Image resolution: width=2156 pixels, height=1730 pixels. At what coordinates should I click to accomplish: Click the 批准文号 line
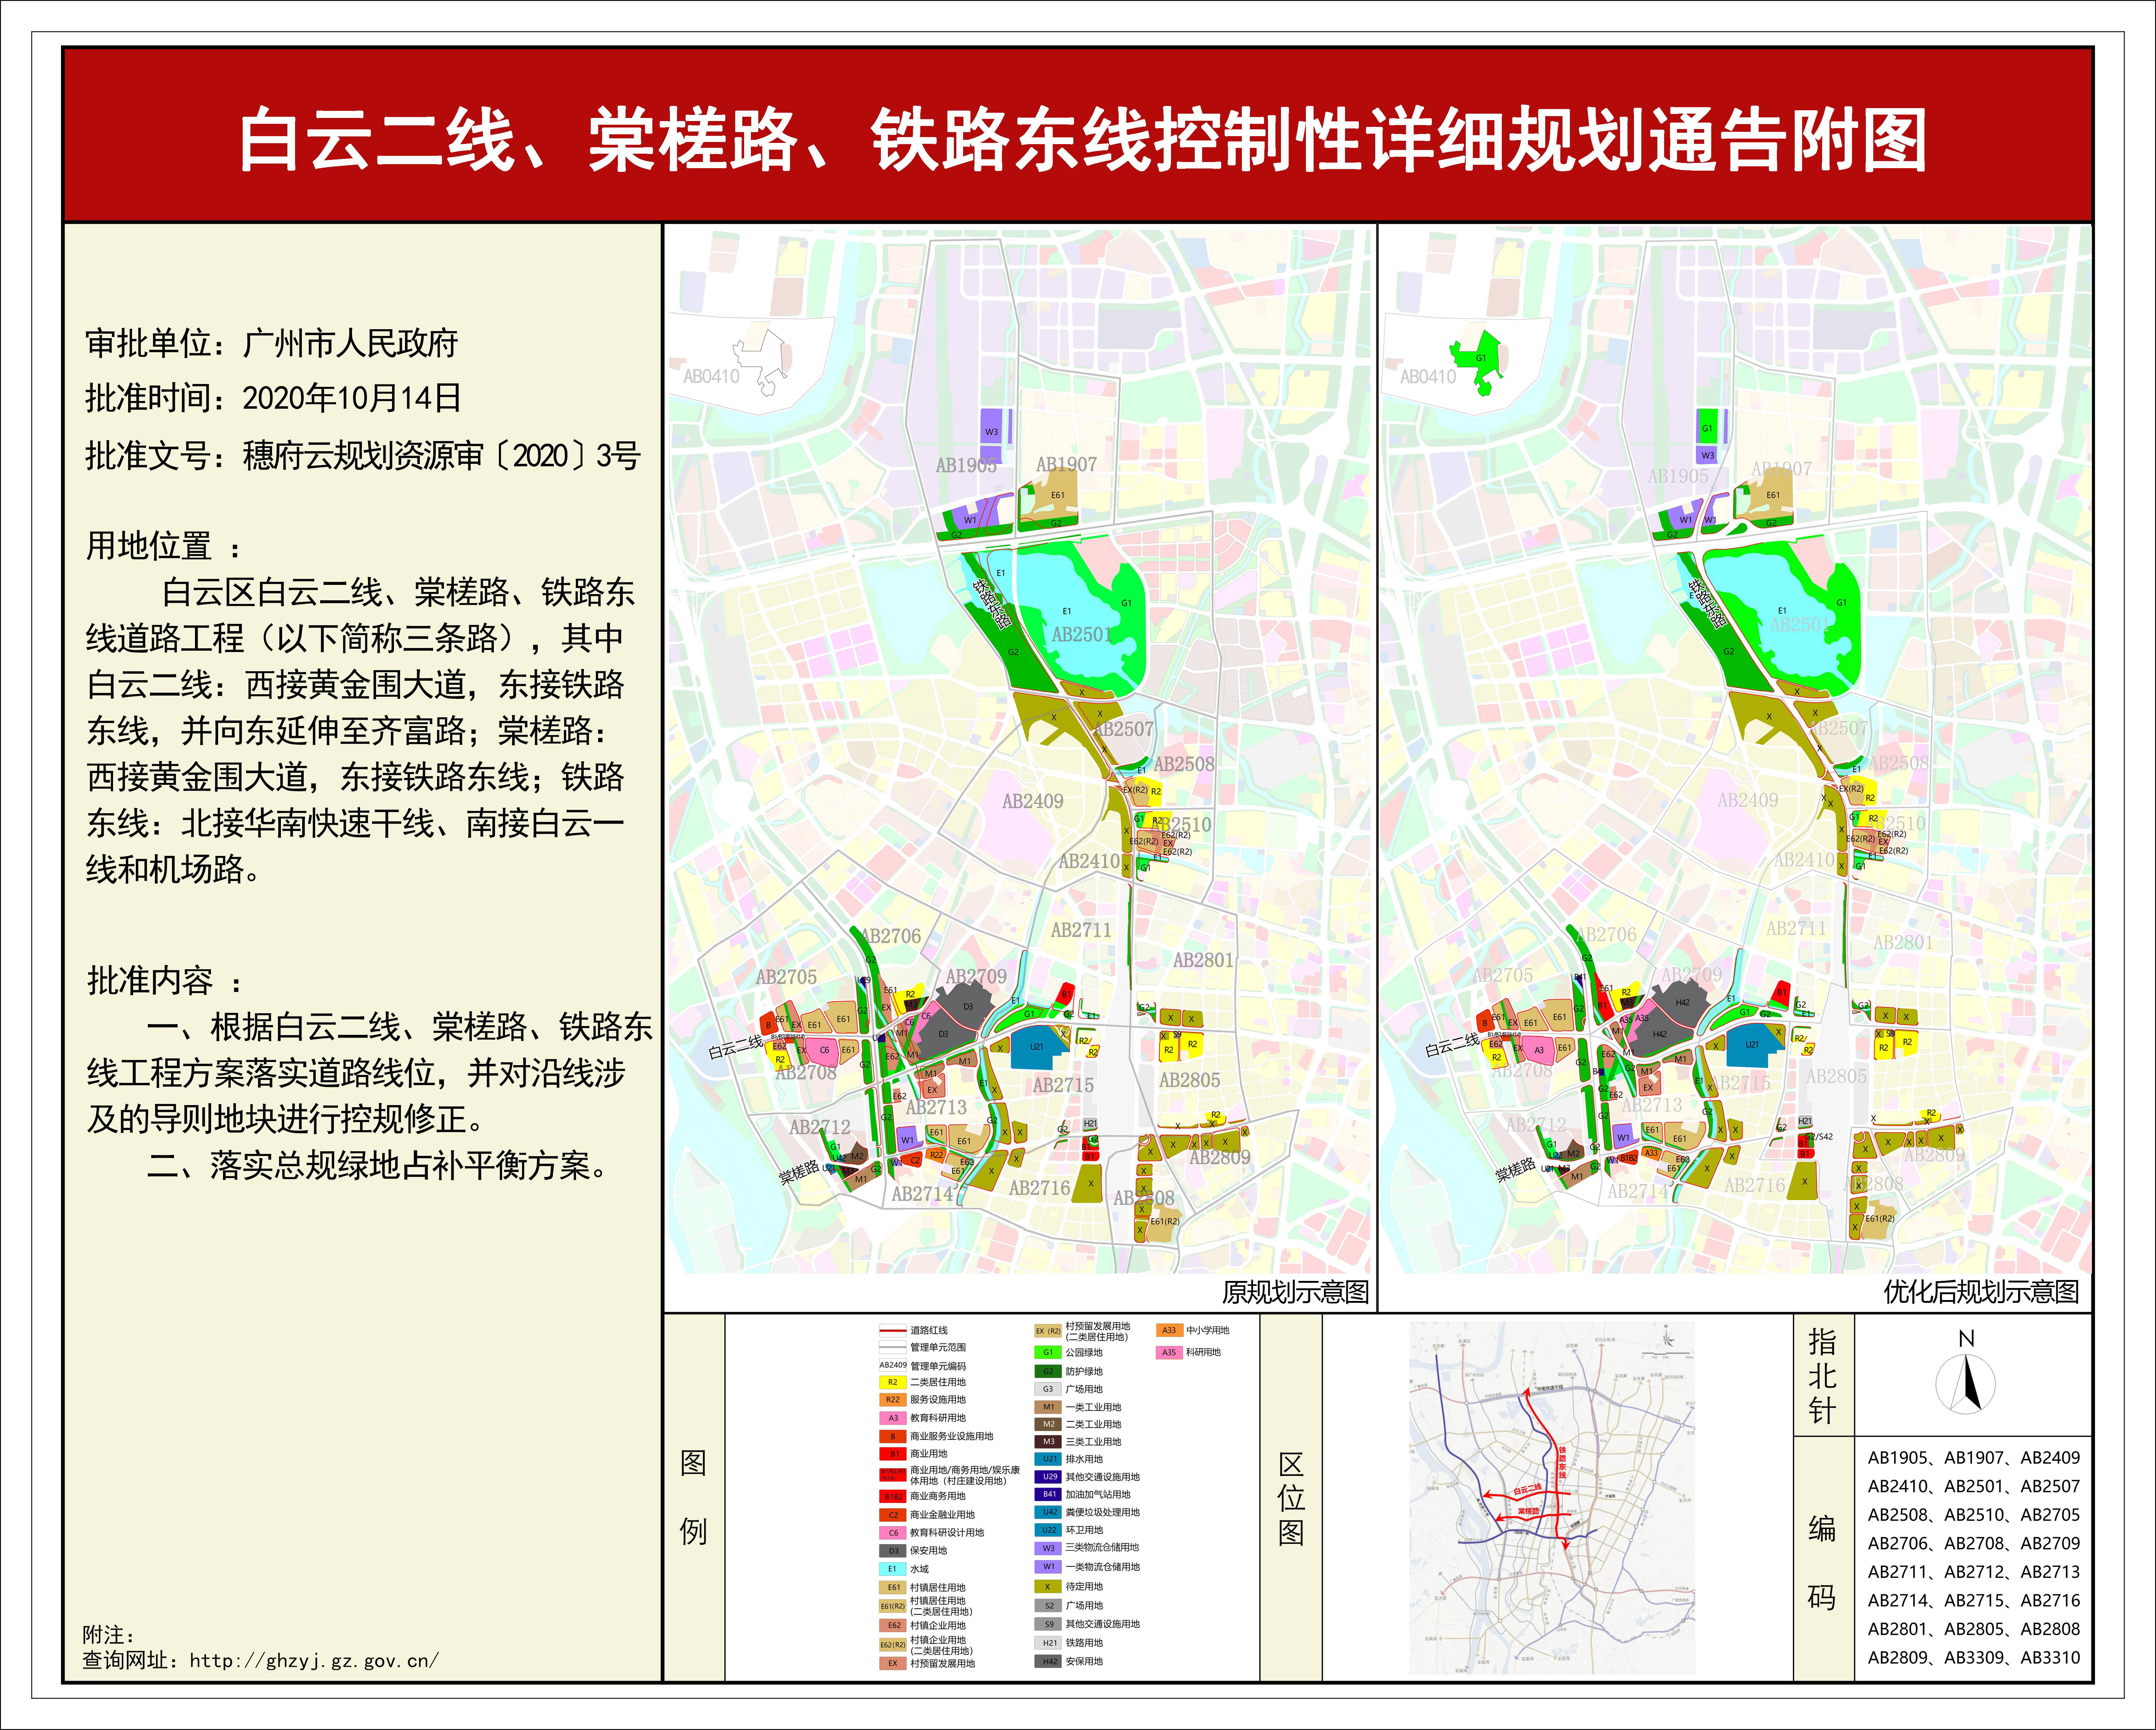click(363, 456)
